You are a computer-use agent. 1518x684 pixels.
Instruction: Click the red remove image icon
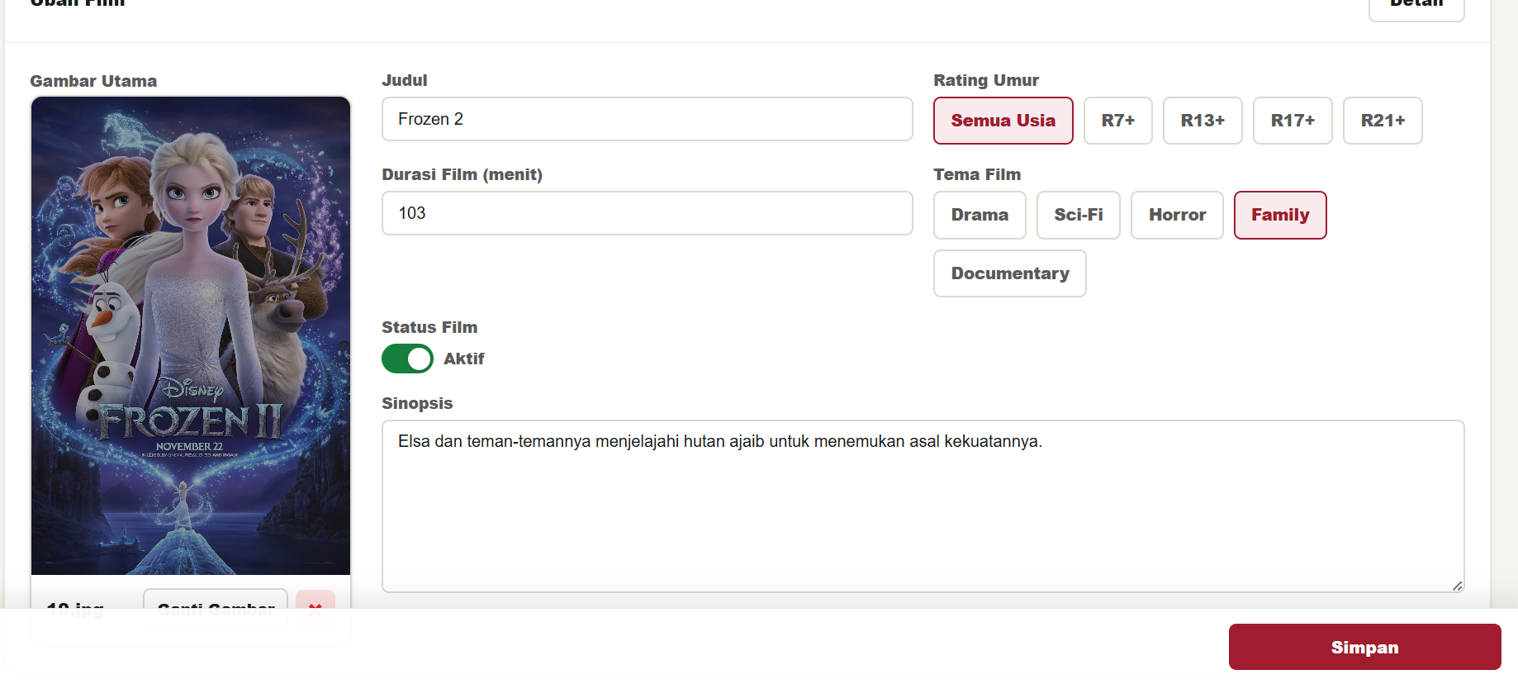pos(315,601)
